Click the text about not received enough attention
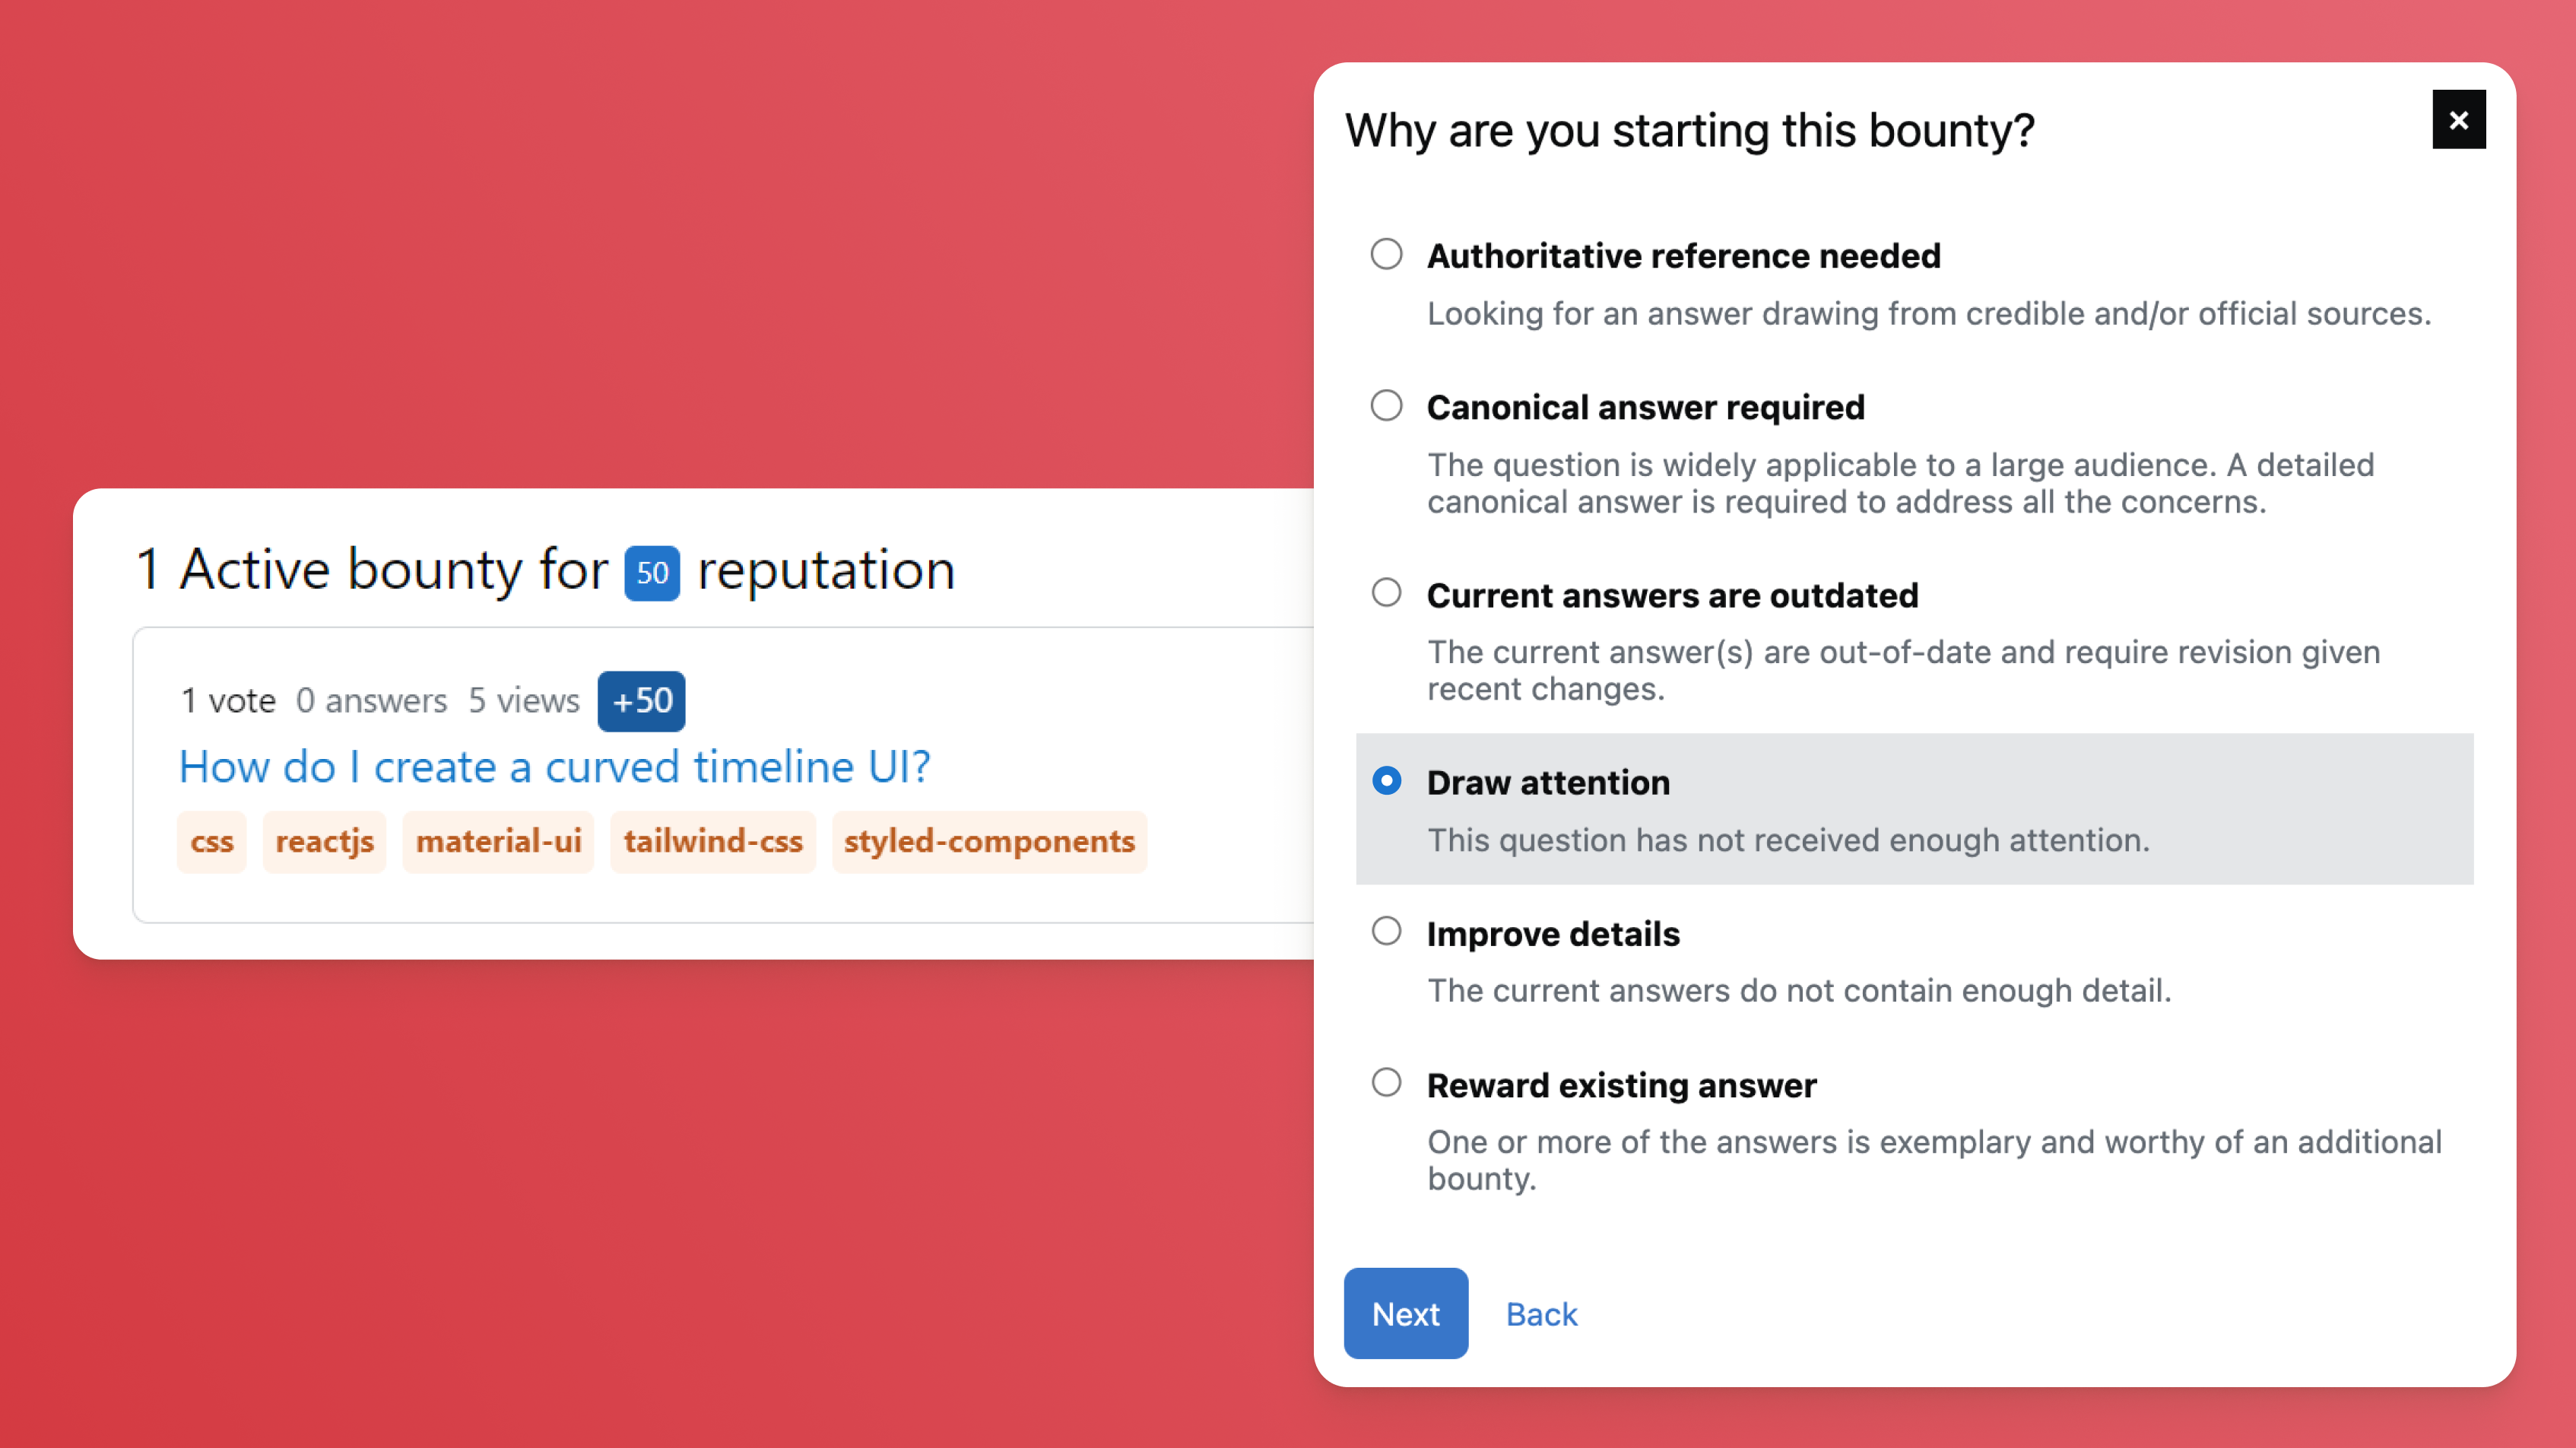 pos(1788,840)
